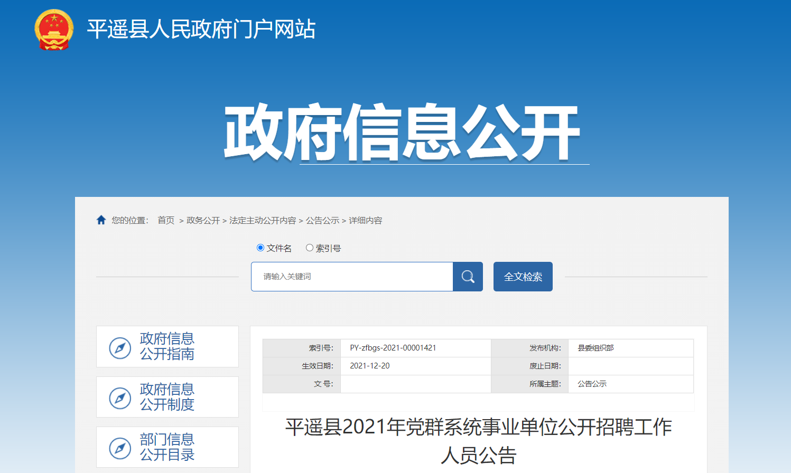Focus the 请输入关键词 search field
Viewport: 791px width, 473px height.
pos(352,277)
